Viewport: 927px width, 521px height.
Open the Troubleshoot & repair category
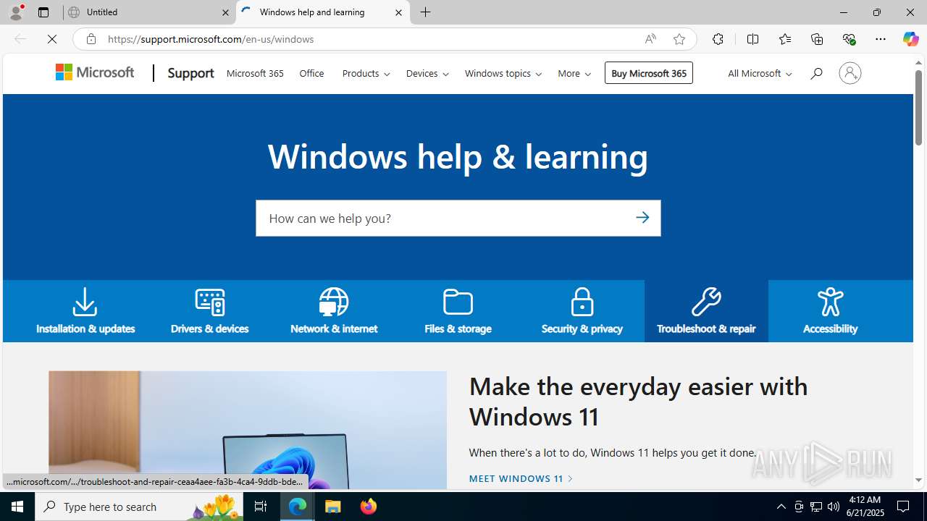[706, 311]
